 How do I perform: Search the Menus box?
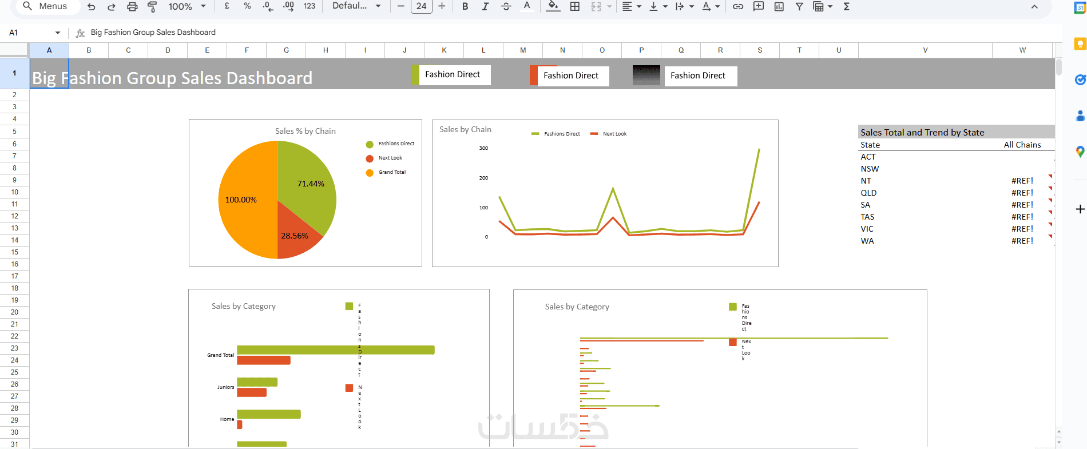click(46, 6)
